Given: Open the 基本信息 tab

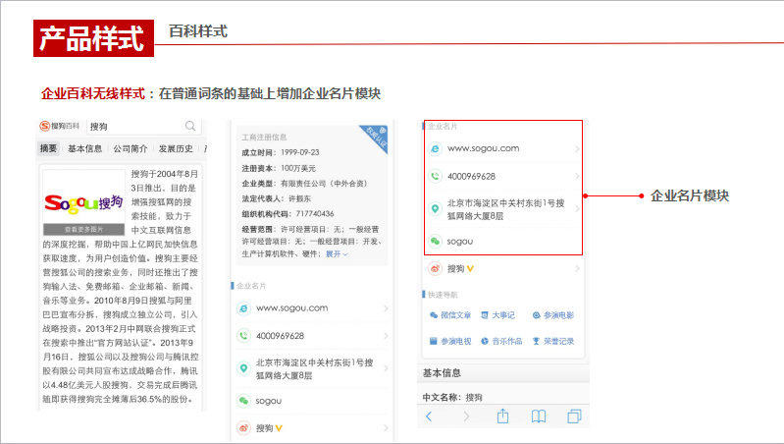Looking at the screenshot, I should [x=84, y=148].
